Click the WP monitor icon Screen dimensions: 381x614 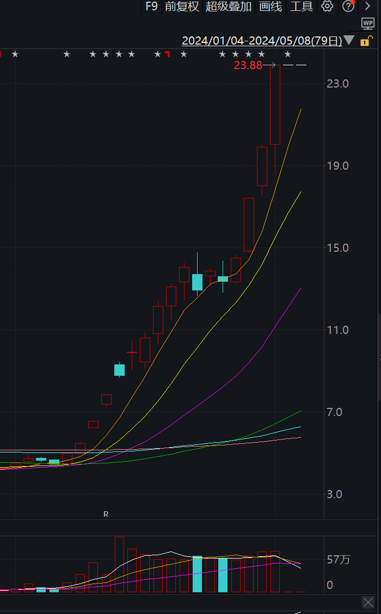click(368, 23)
